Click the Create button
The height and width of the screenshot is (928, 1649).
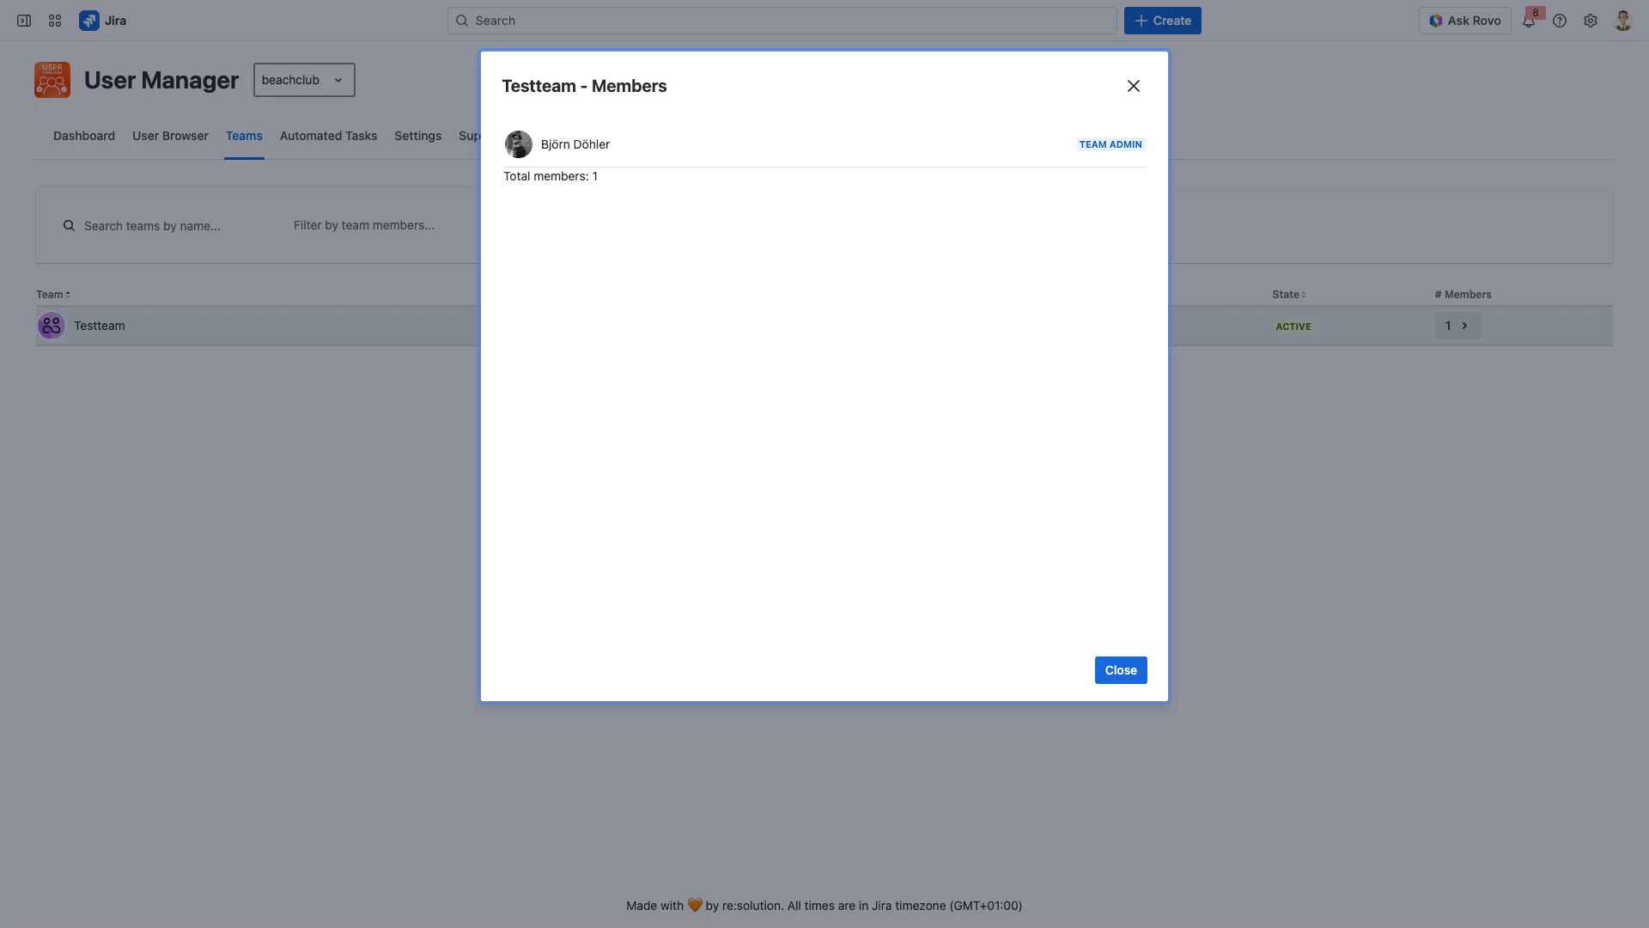(1162, 20)
